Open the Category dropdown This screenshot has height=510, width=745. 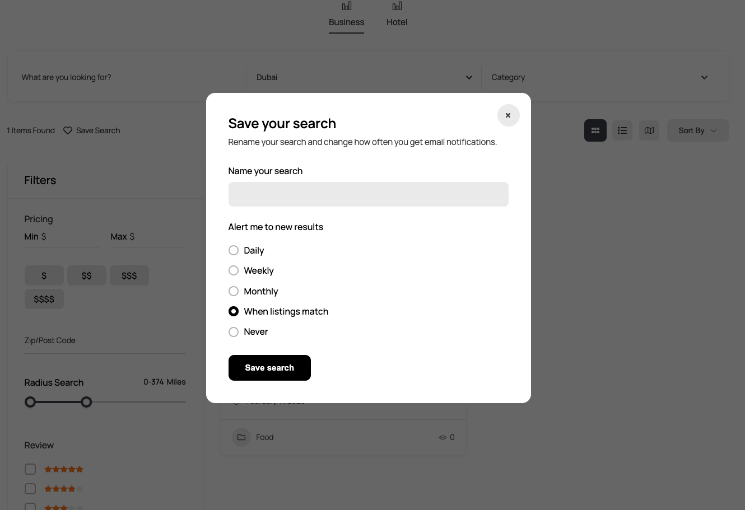click(x=704, y=77)
